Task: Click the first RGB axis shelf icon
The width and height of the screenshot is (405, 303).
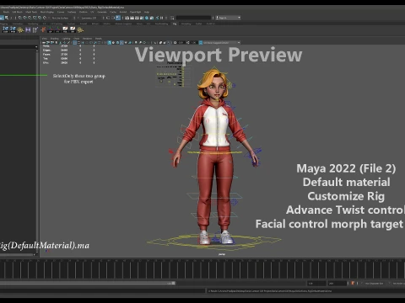Action: tap(51, 29)
